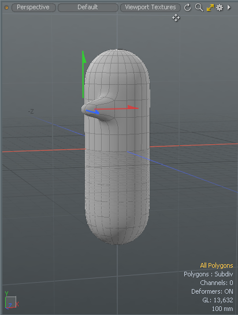Click the All Polygons selection label
Viewport: 238px width, 315px height.
(x=217, y=265)
